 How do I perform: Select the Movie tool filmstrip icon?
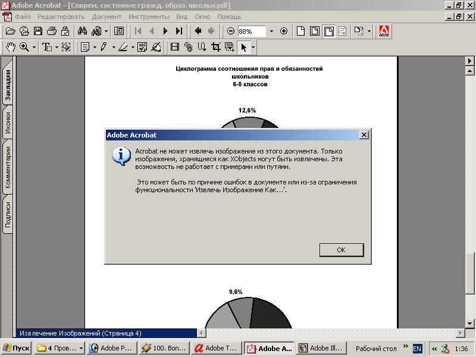point(175,47)
